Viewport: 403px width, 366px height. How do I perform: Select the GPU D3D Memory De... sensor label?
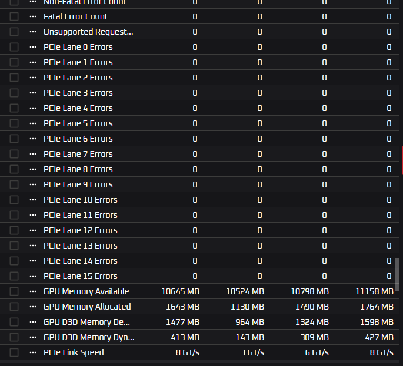[86, 322]
